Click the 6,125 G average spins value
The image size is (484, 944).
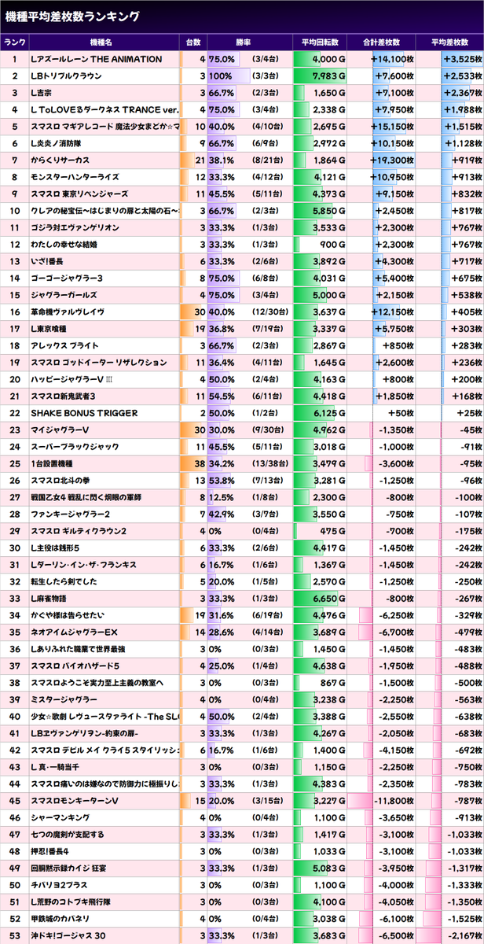[x=328, y=413]
